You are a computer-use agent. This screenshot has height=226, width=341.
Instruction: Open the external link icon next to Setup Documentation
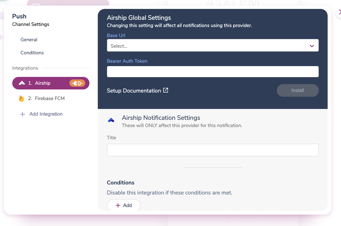165,90
